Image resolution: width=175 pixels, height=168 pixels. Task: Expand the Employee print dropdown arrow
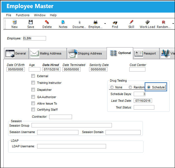coord(105,23)
